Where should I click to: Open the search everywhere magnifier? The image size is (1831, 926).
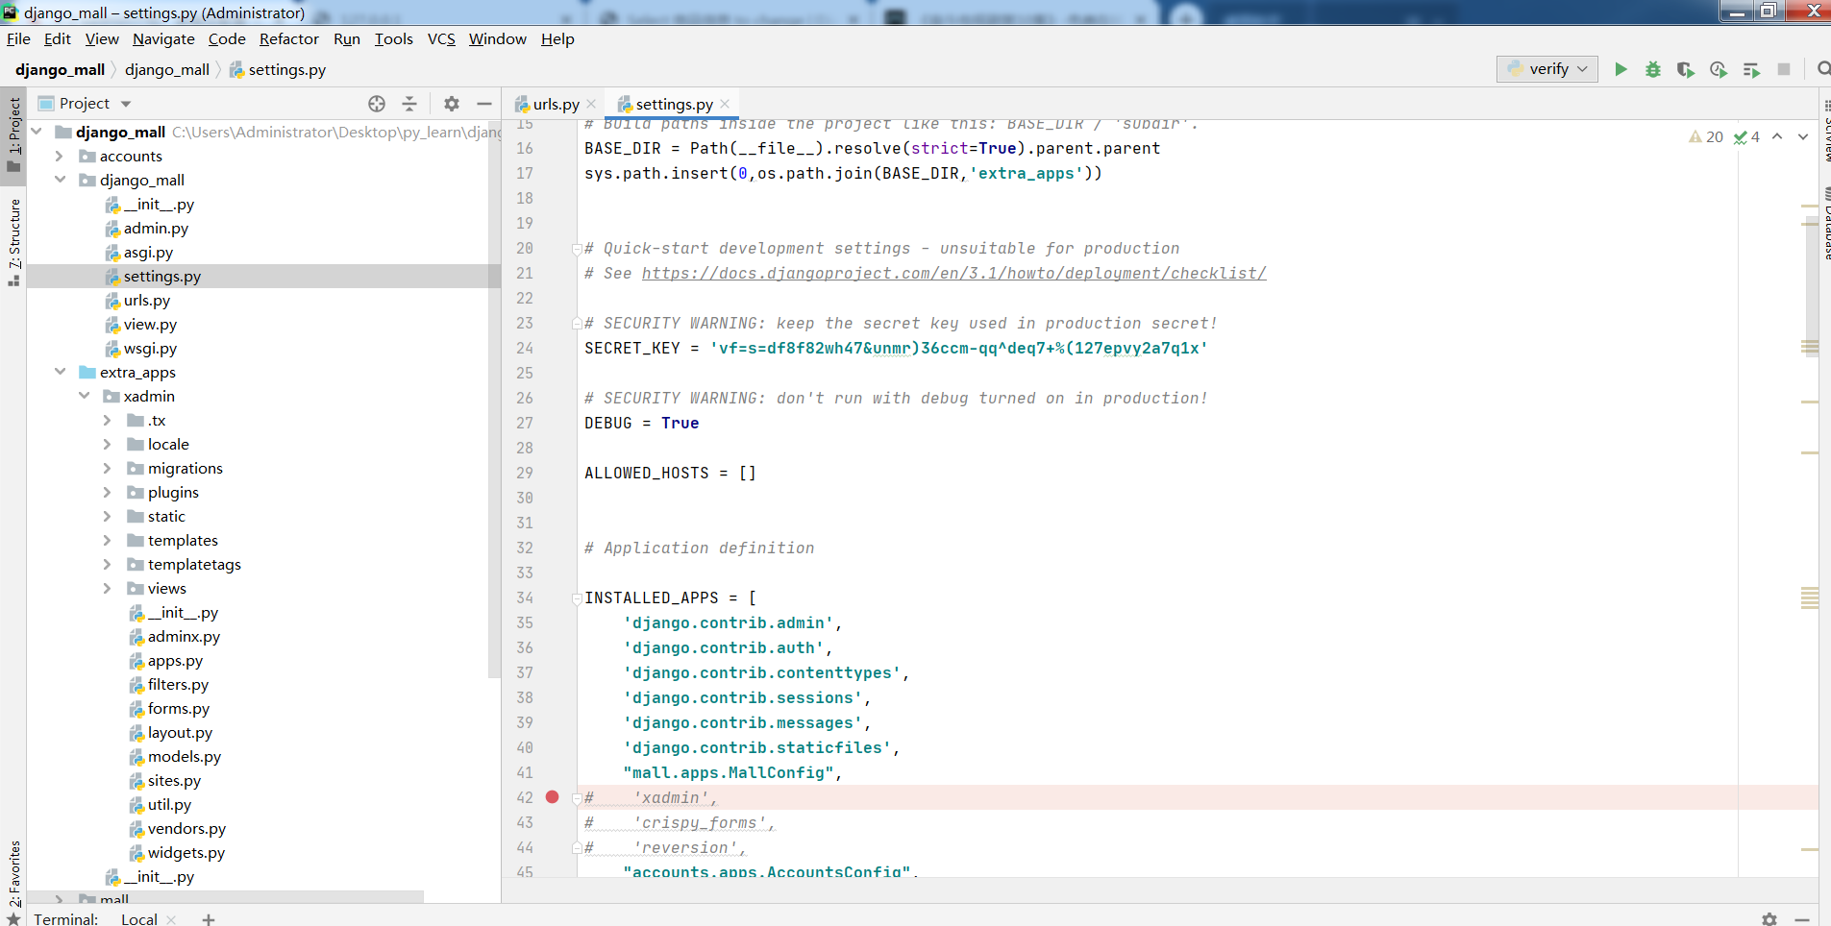coord(1823,69)
